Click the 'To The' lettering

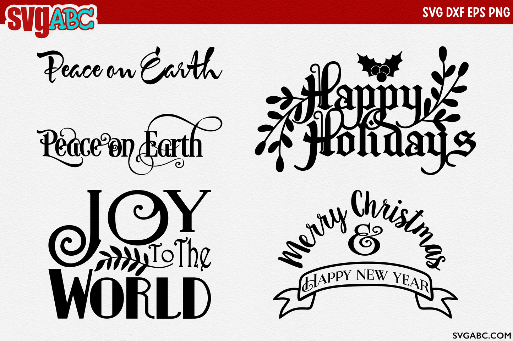[x=181, y=255]
